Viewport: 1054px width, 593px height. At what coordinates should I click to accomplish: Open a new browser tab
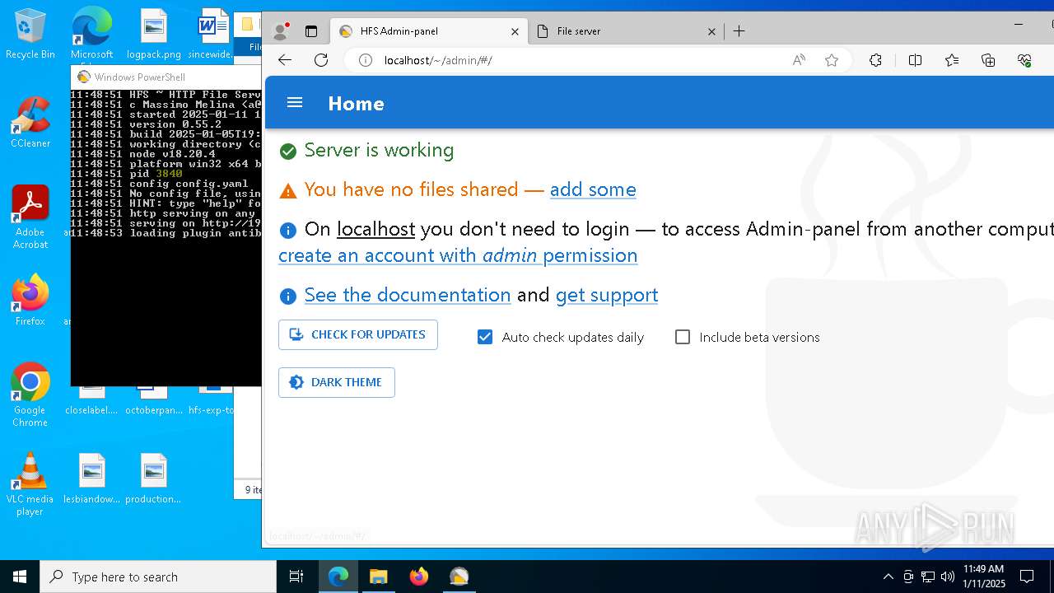(x=739, y=31)
